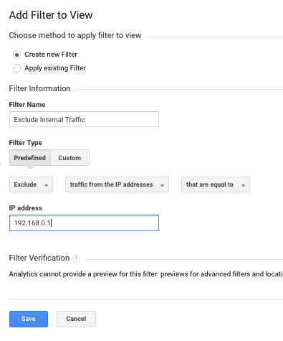This screenshot has width=283, height=341.
Task: Click the Filter Type label
Action: 26,143
